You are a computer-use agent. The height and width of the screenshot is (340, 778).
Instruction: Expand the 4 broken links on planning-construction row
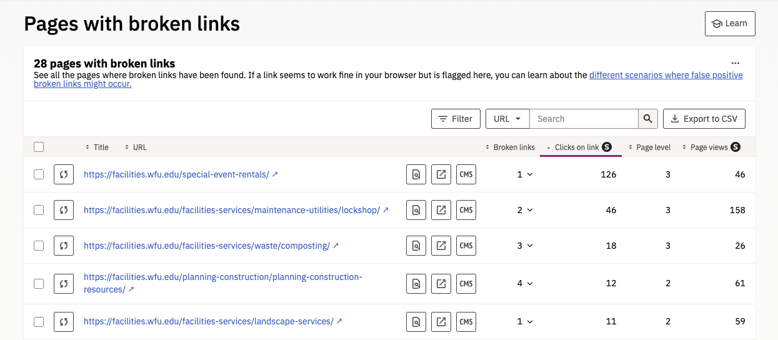525,284
